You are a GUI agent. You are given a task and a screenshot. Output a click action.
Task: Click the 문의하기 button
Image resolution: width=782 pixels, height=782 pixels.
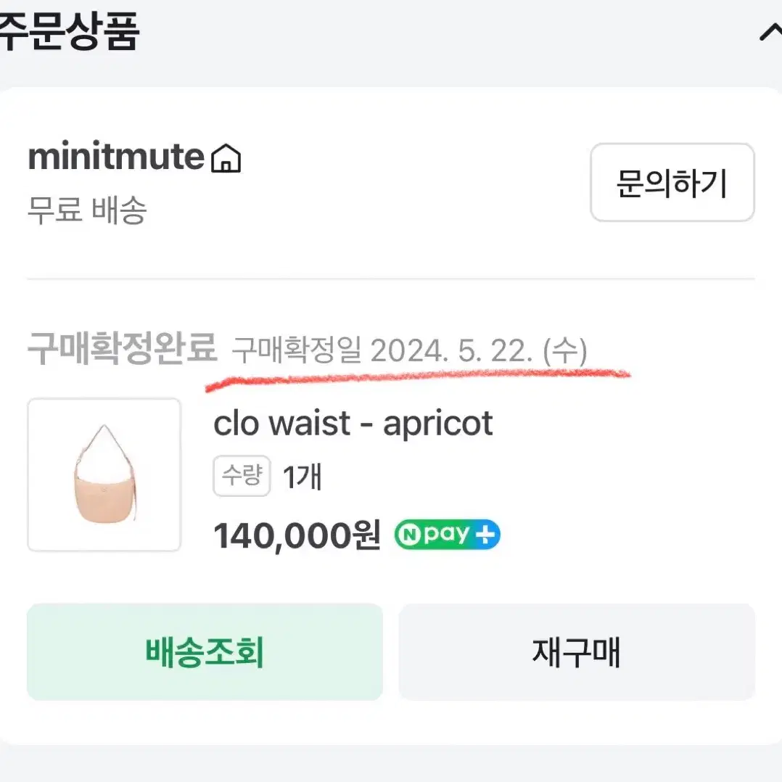click(672, 183)
